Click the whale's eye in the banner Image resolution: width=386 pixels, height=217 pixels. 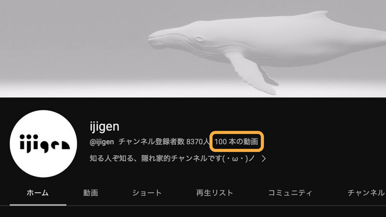coord(199,40)
